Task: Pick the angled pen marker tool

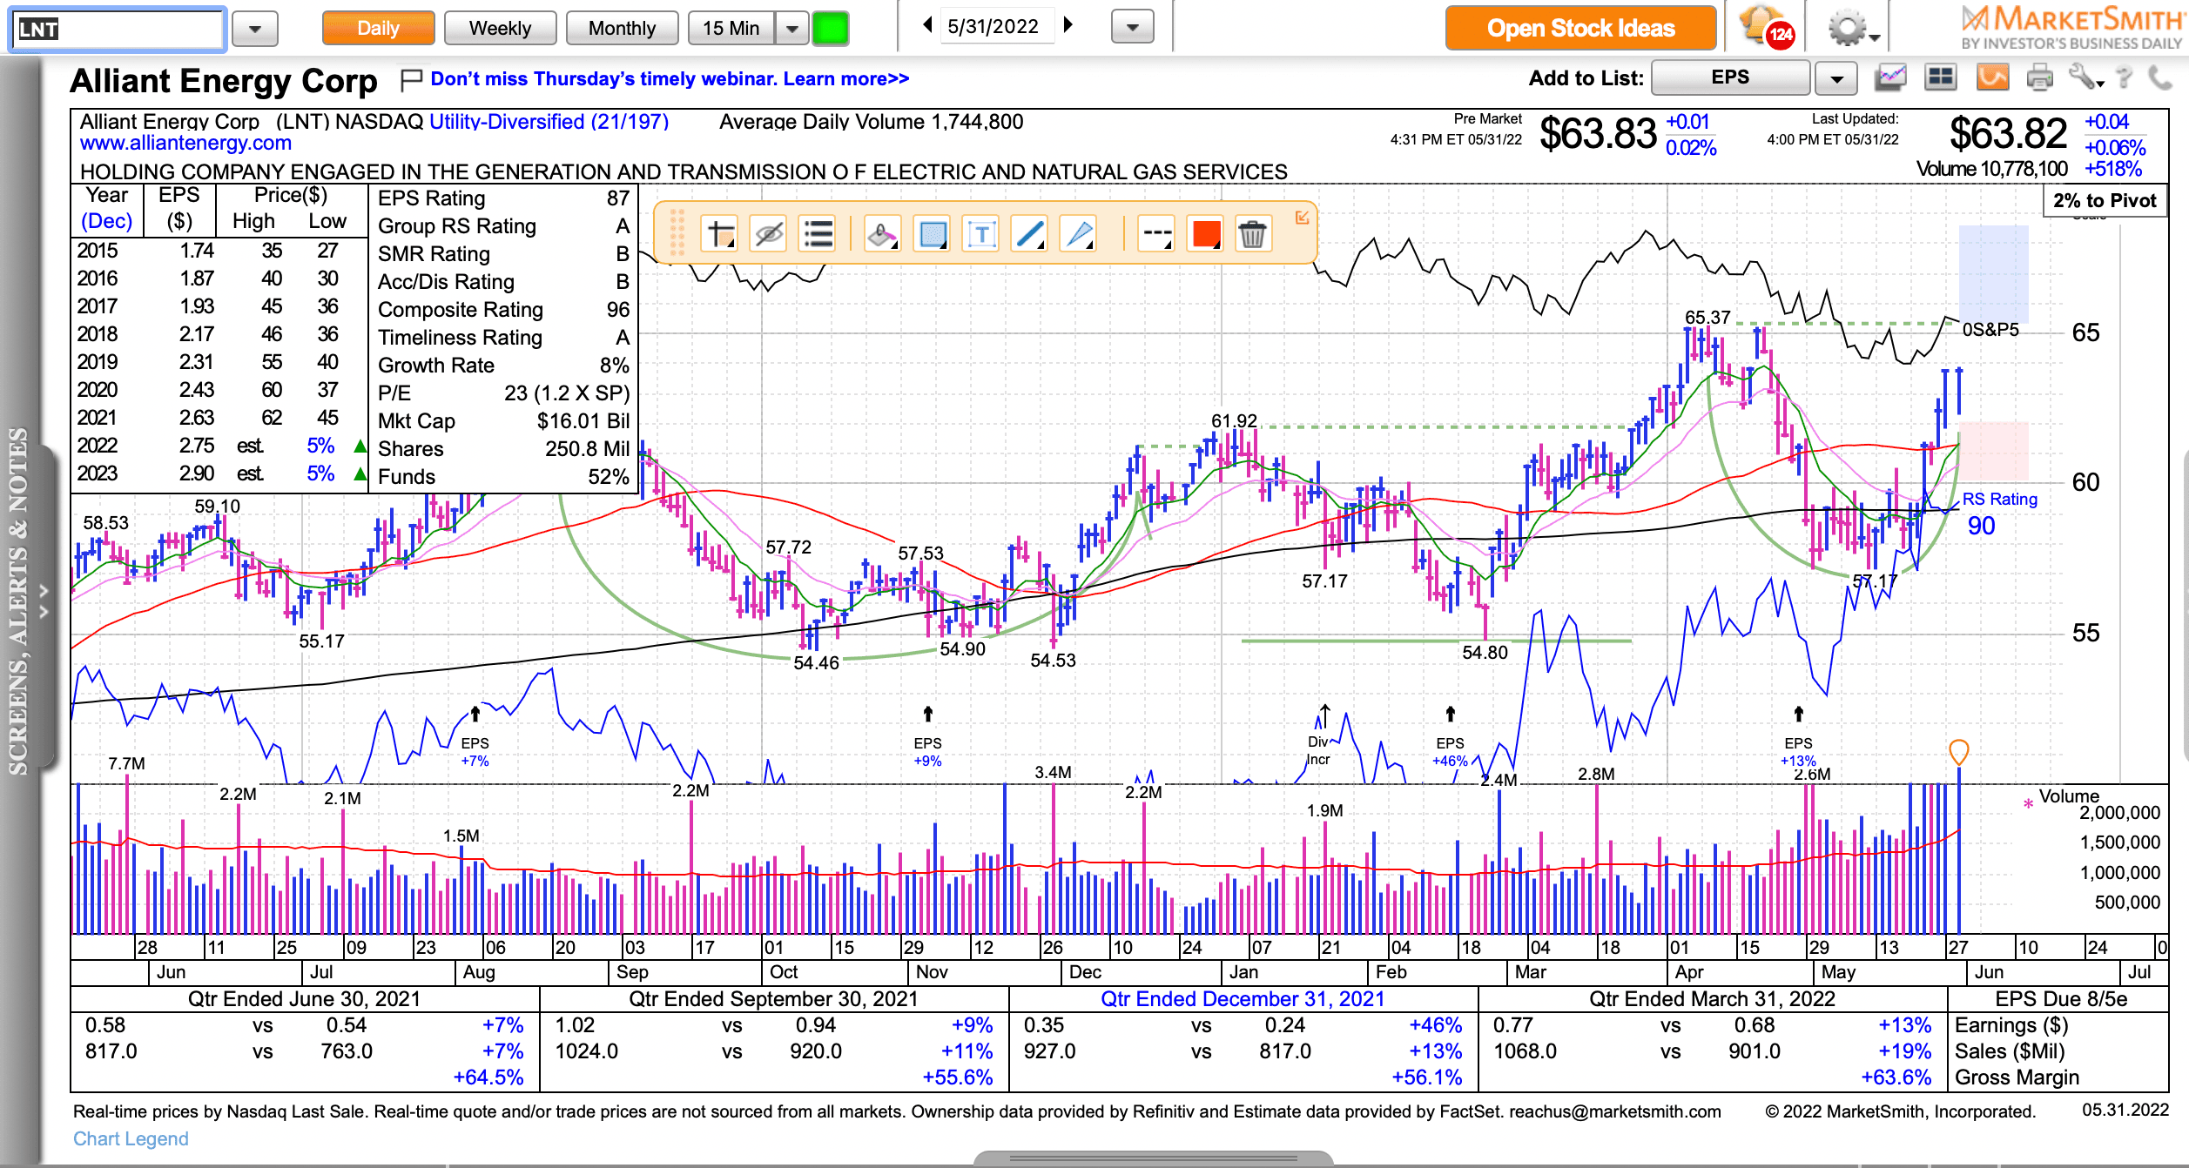Action: (1079, 234)
